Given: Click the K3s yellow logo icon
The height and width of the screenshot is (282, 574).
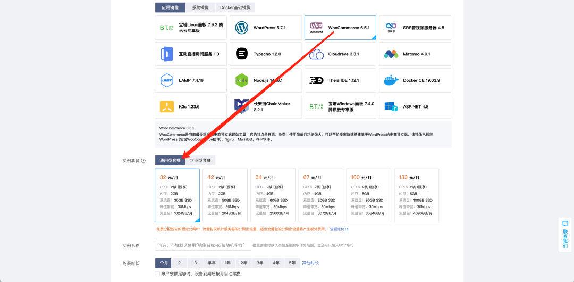Looking at the screenshot, I should [x=166, y=107].
